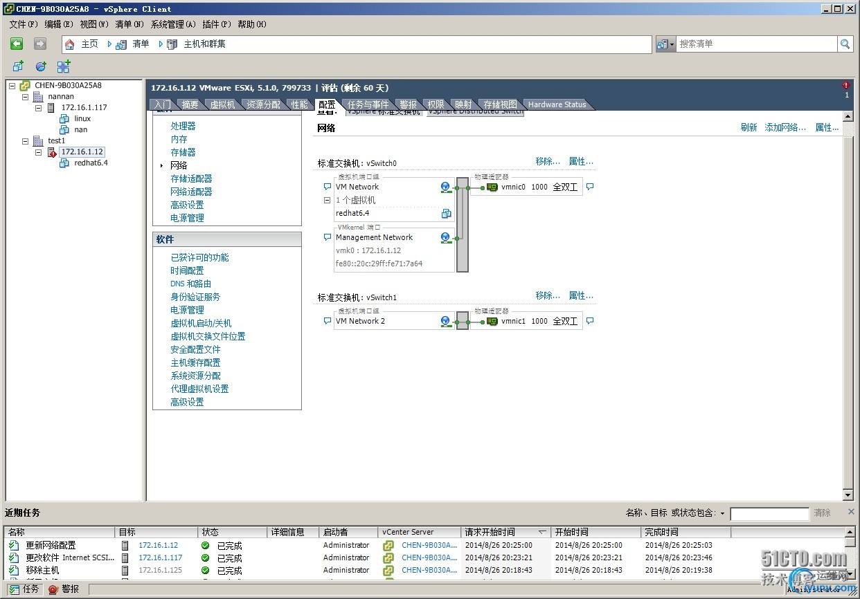Click the 请求开始时间 column sort arrow
Image resolution: width=860 pixels, height=599 pixels.
tap(542, 533)
